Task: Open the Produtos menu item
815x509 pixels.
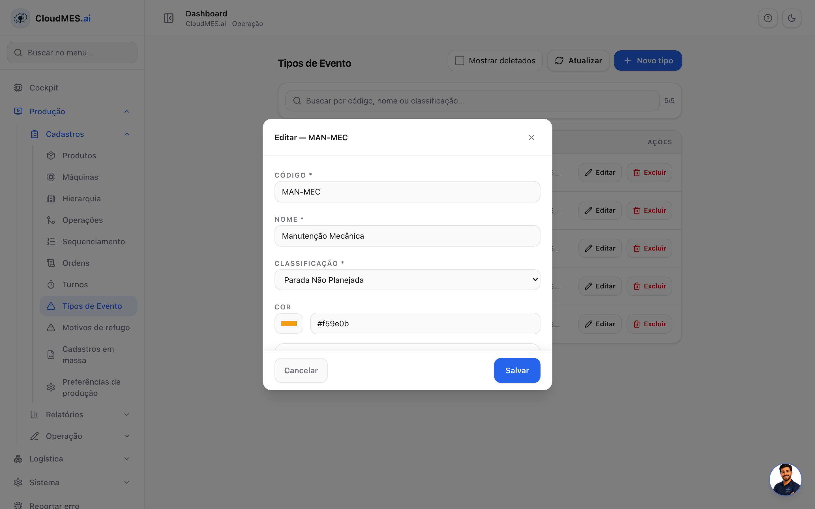Action: click(x=89, y=156)
